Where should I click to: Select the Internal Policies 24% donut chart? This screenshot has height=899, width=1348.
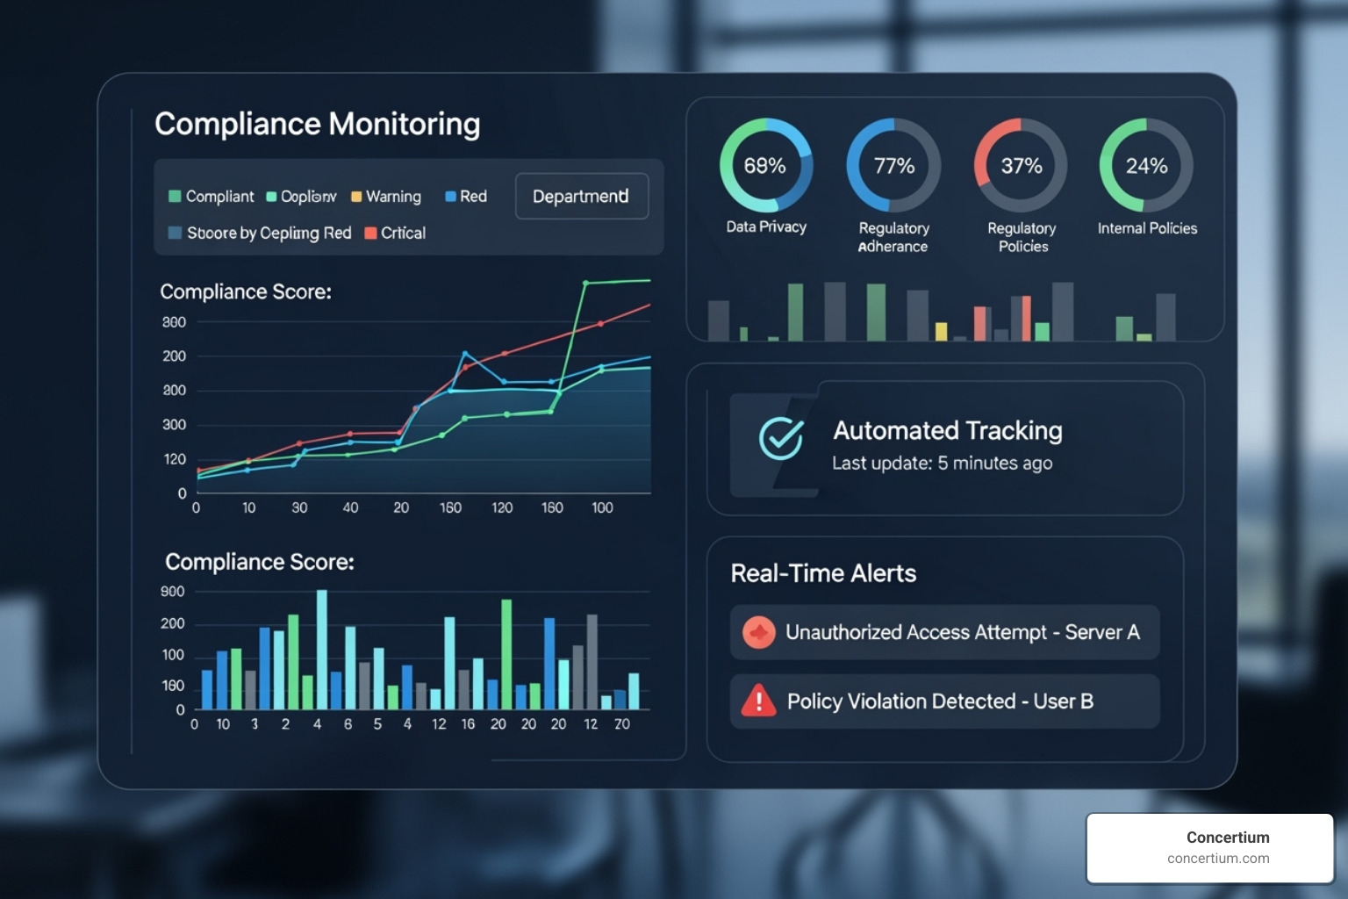pyautogui.click(x=1146, y=165)
